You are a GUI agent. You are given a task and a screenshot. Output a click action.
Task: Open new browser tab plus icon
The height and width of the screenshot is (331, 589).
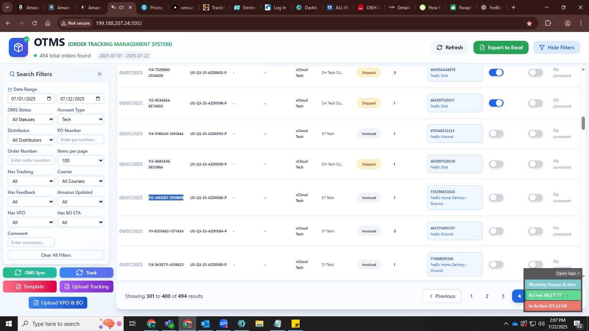(514, 7)
